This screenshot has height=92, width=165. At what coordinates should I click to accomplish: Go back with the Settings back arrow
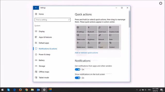pos(36,8)
